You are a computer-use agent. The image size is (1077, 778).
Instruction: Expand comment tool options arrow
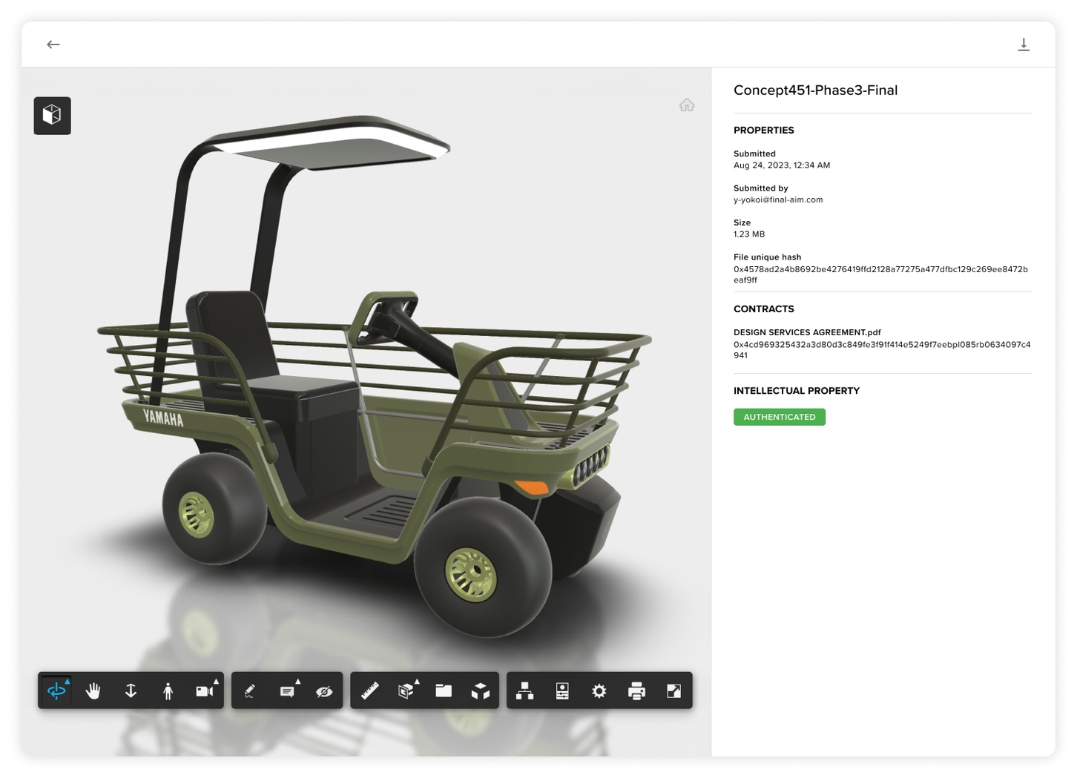(298, 680)
